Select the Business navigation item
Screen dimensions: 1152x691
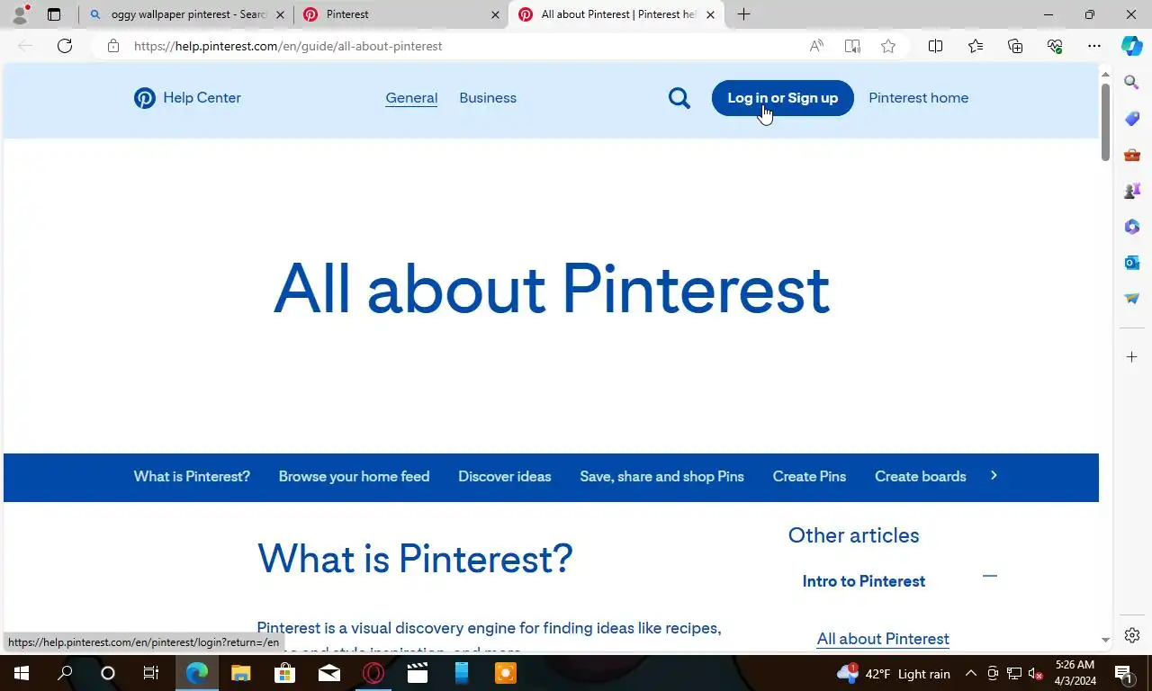[488, 98]
